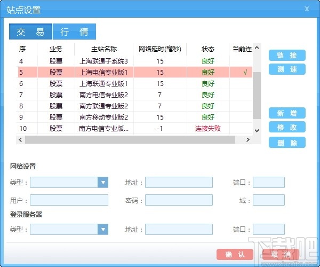Screen dimensions: 320x267
Task: Focus the 网络设置 地址 input field
Action: [179, 182]
